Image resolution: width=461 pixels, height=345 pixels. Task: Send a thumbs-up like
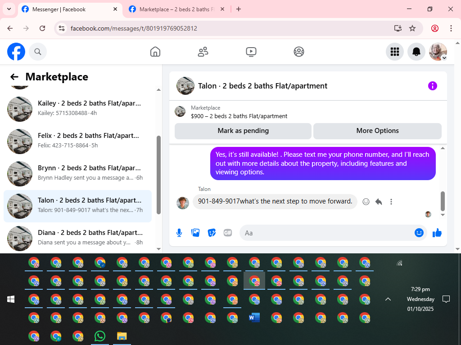click(437, 233)
